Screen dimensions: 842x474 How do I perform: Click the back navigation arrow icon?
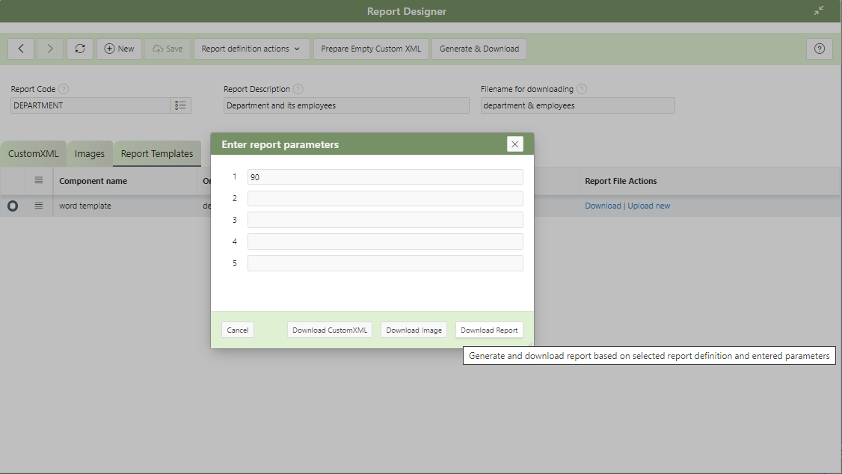21,49
